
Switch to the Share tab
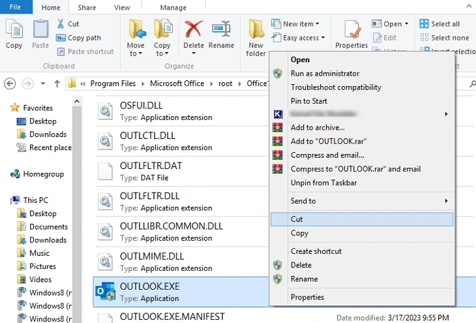point(87,7)
